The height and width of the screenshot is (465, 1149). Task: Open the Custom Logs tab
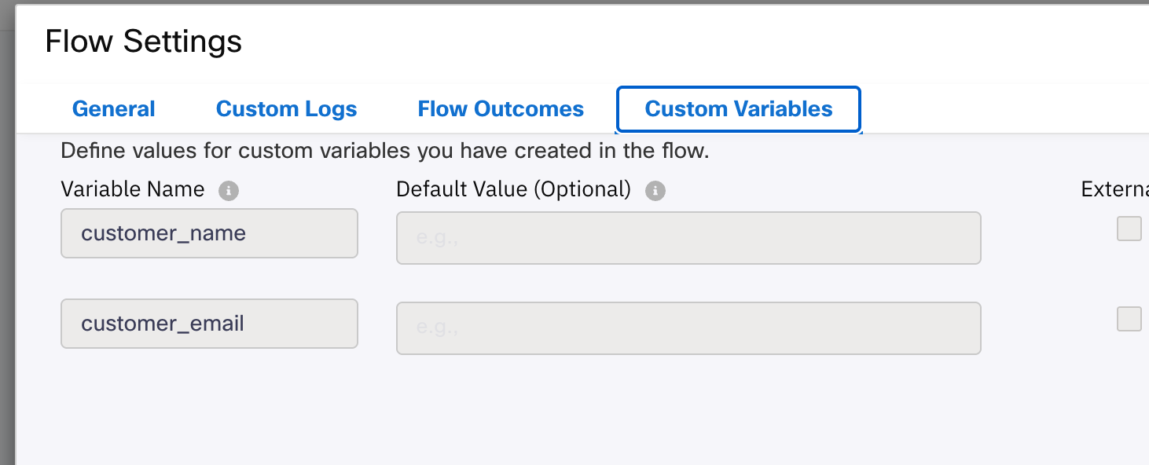286,109
